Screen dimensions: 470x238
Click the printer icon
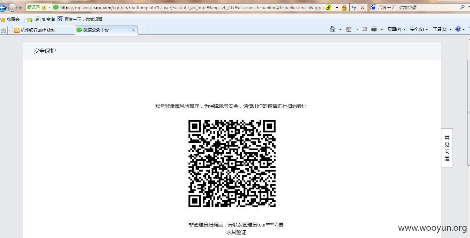pos(374,29)
